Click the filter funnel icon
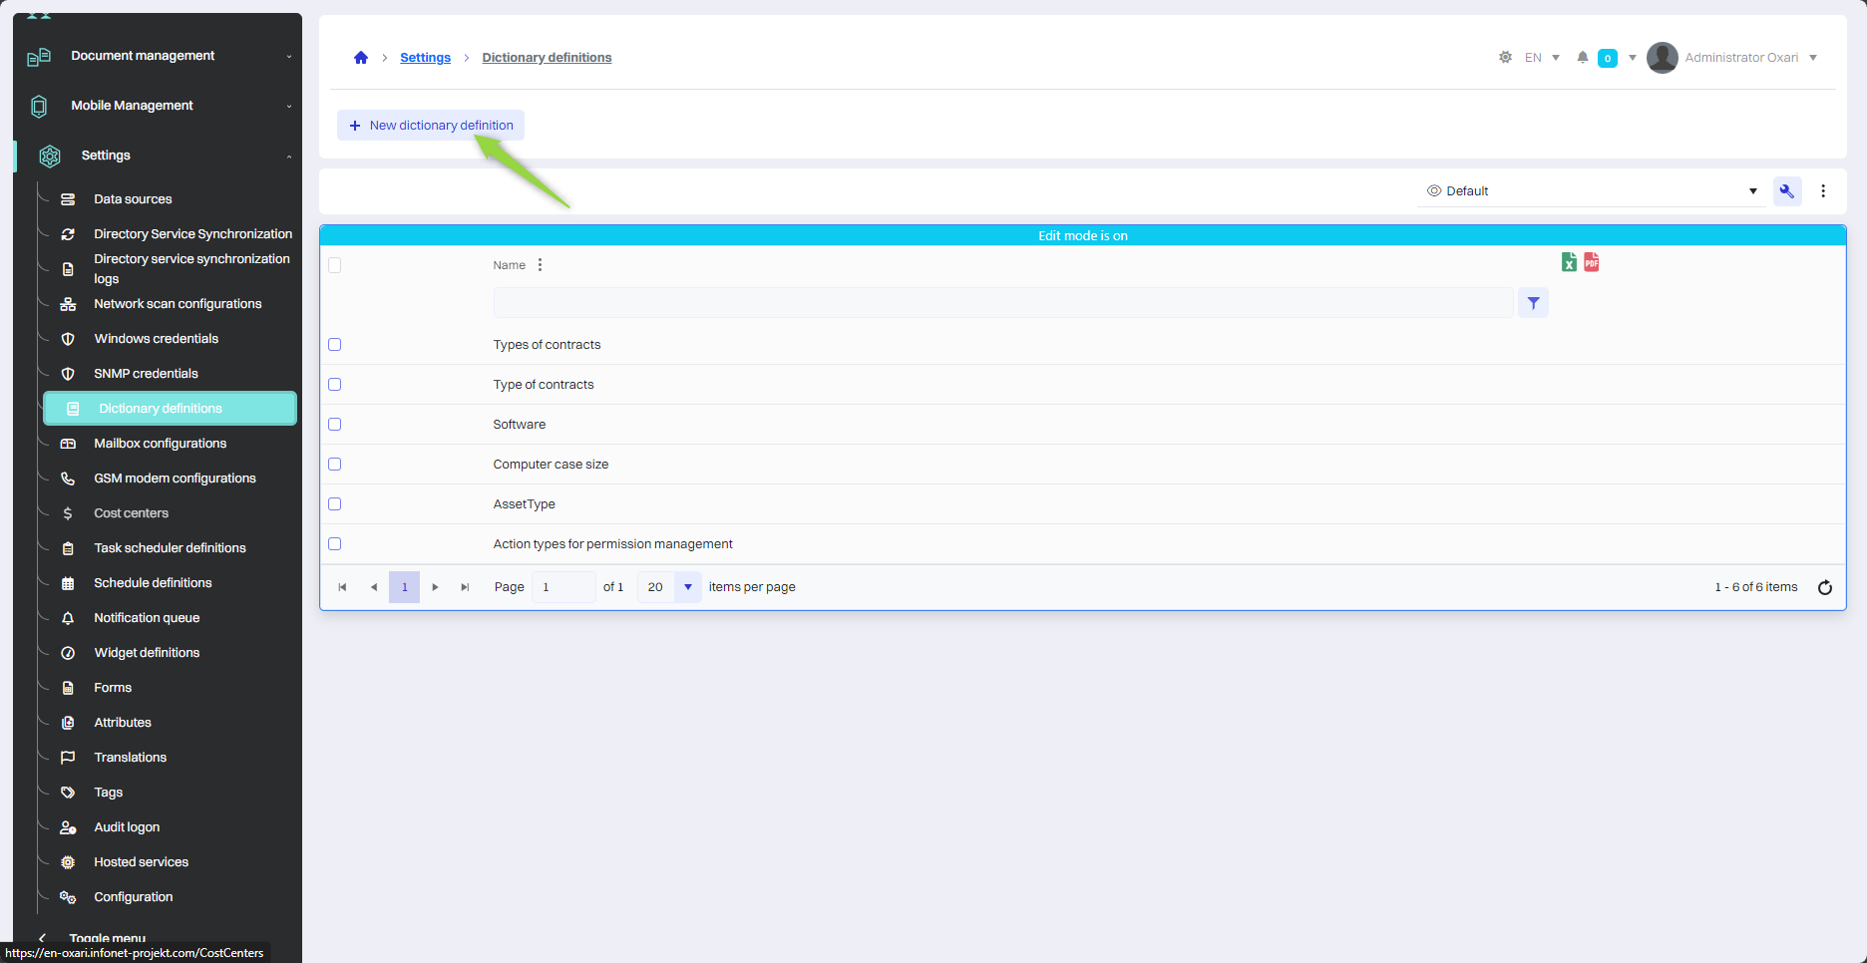The width and height of the screenshot is (1867, 963). [1533, 303]
